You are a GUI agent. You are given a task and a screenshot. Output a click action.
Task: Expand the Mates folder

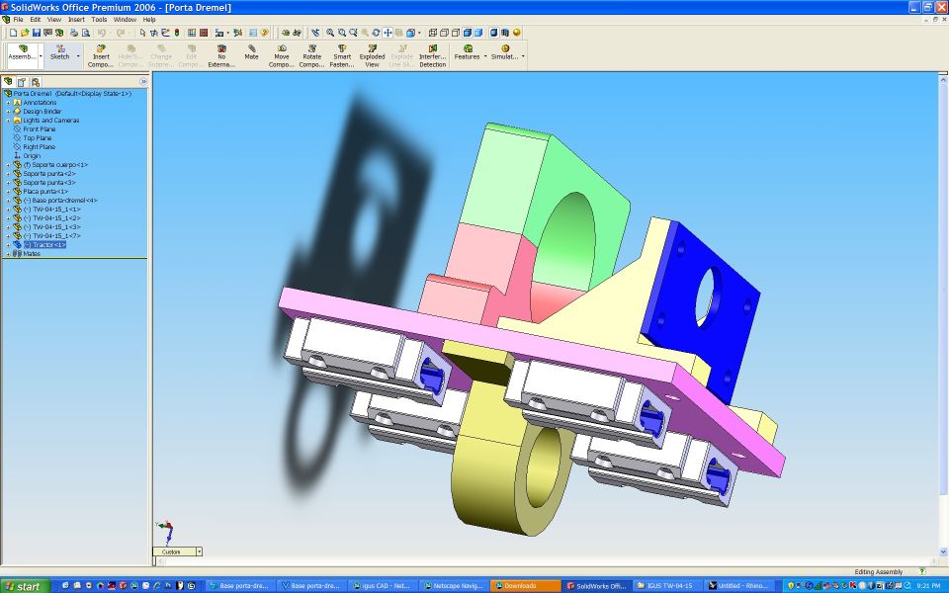(x=8, y=254)
